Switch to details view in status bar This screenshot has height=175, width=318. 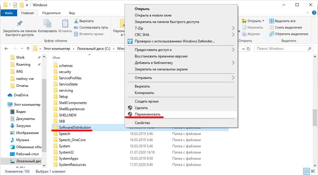(x=306, y=171)
